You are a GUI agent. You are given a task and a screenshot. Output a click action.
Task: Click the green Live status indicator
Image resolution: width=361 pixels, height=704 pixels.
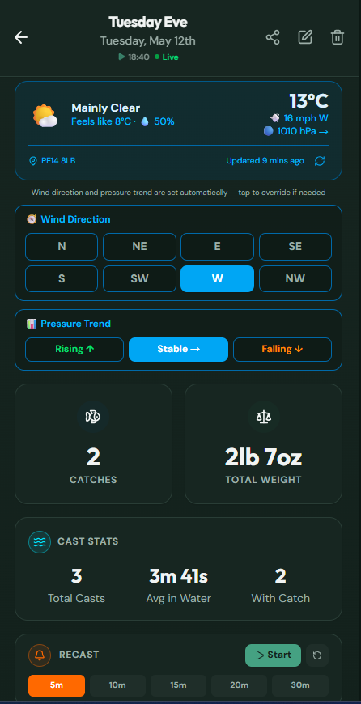[x=167, y=57]
